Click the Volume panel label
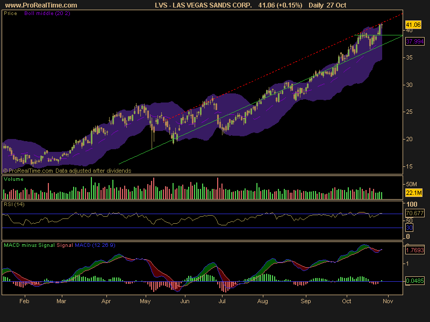430x322 pixels. pos(12,178)
